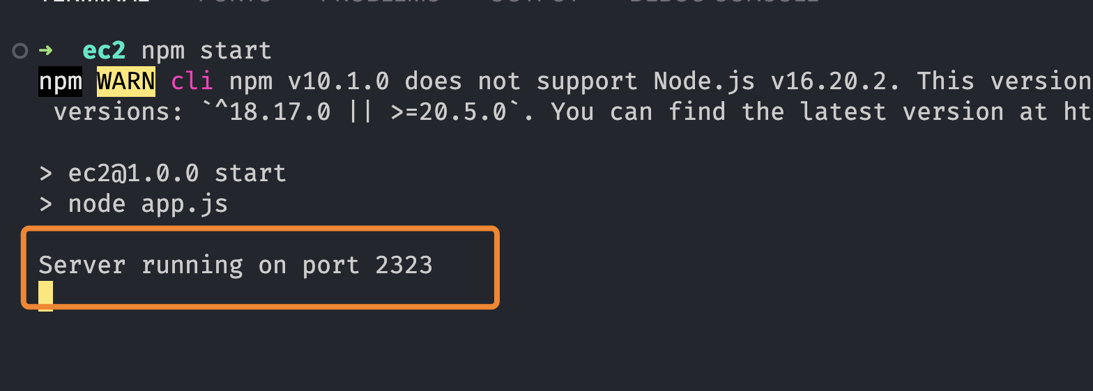Click the yellow WARN badge

[125, 82]
